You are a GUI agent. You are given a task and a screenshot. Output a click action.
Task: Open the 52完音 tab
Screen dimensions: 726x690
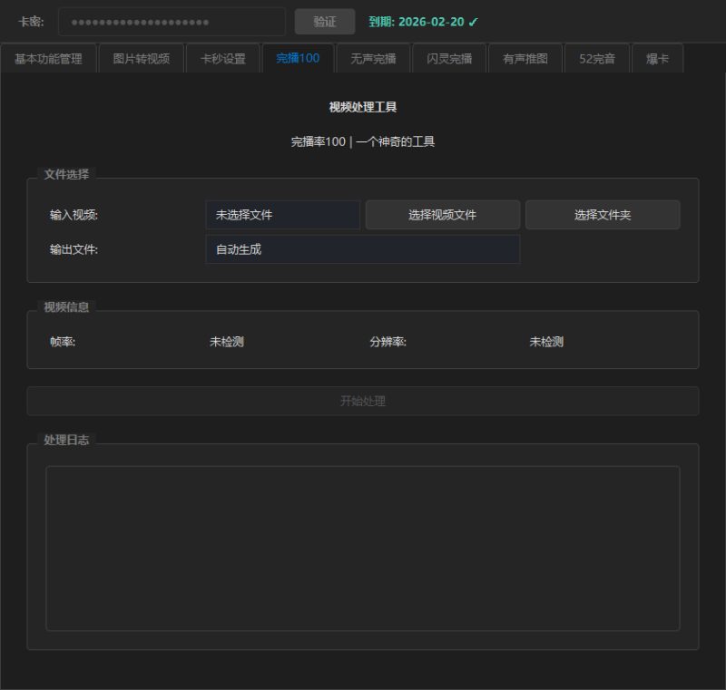coord(596,59)
